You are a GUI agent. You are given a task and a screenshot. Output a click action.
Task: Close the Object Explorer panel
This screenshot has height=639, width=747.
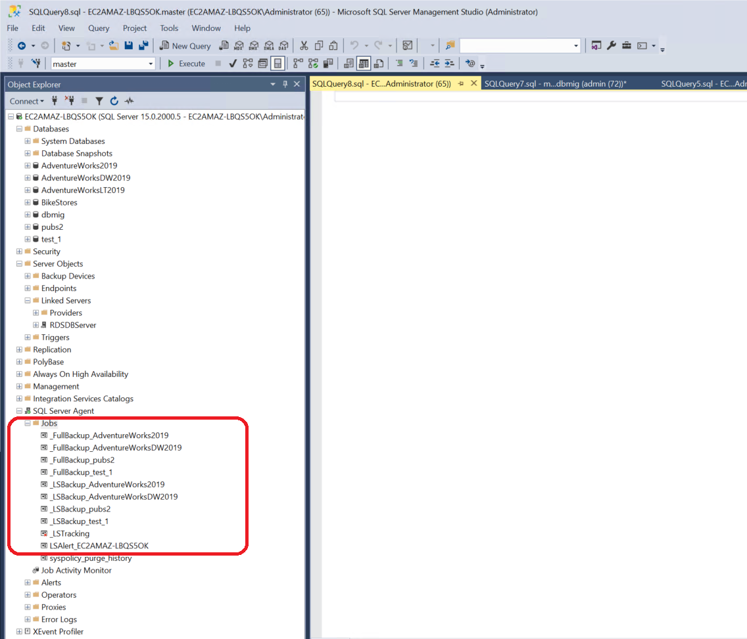[x=297, y=84]
